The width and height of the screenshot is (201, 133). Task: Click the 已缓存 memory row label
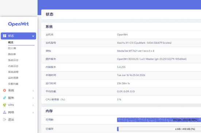[50, 129]
